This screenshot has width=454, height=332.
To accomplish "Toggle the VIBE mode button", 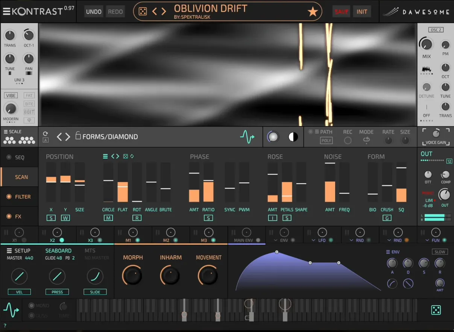I will tap(11, 96).
